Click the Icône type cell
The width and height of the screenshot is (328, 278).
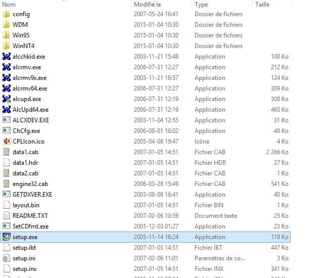pyautogui.click(x=202, y=142)
